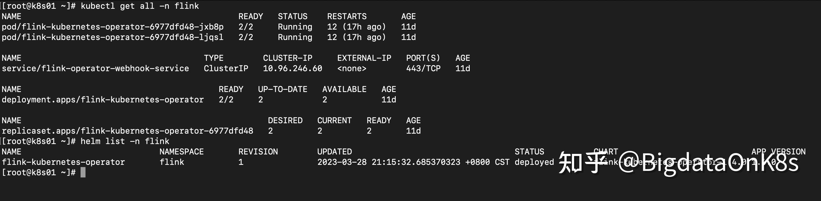Click the 'kubectl get all -n flink' command

click(140, 6)
